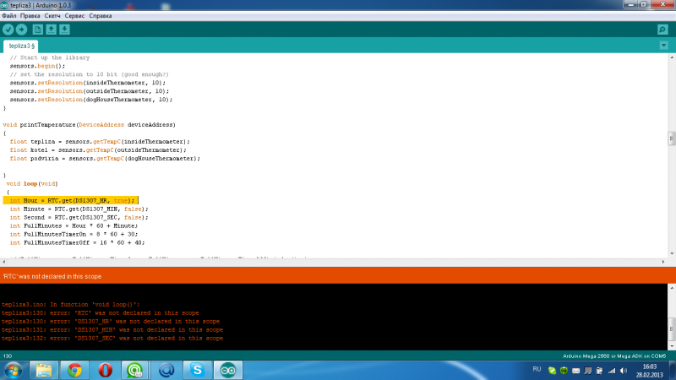The width and height of the screenshot is (676, 380).
Task: Open the Serial Monitor icon
Action: [662, 30]
